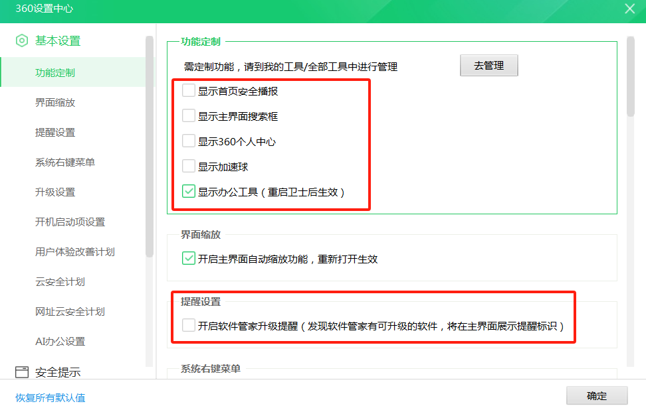The height and width of the screenshot is (412, 646).
Task: Check 显示360个人中心 option
Action: pos(189,141)
